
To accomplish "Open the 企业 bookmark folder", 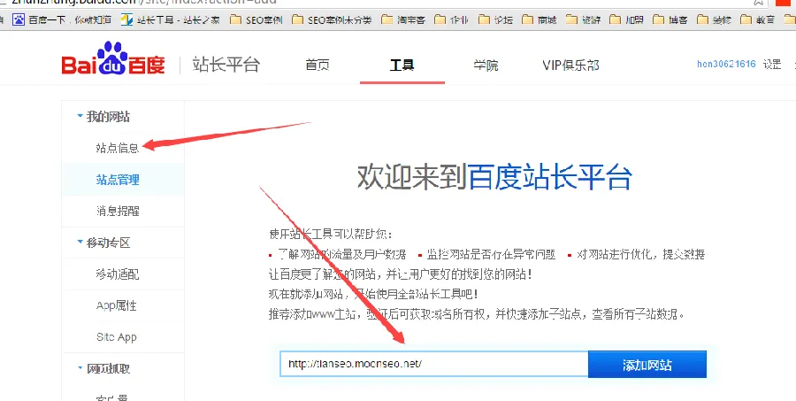I will [451, 19].
